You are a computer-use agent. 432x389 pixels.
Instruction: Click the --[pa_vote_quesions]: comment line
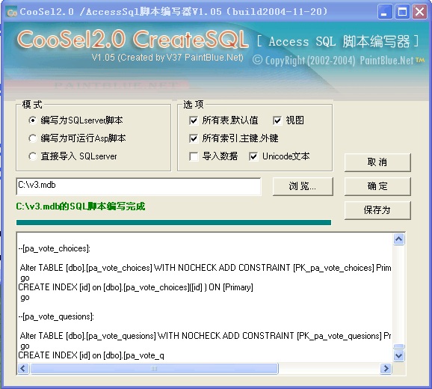pos(56,316)
